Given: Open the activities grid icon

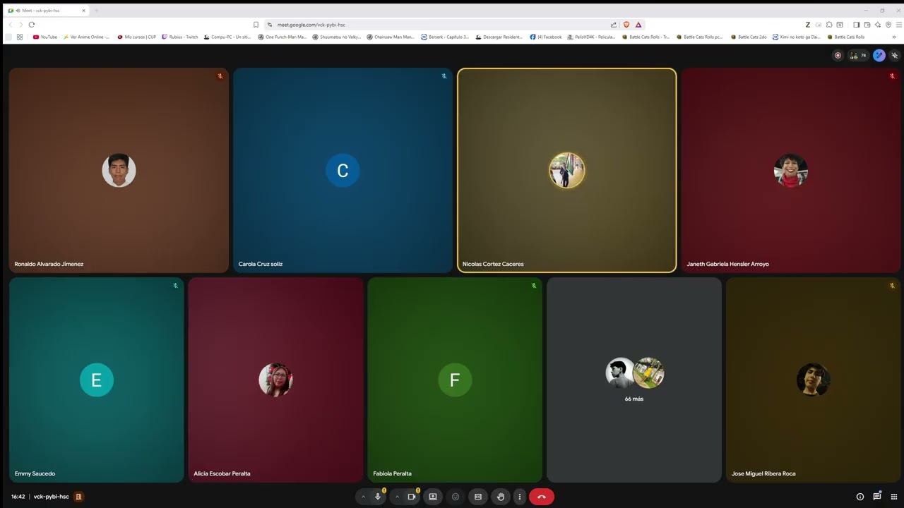Looking at the screenshot, I should [894, 497].
